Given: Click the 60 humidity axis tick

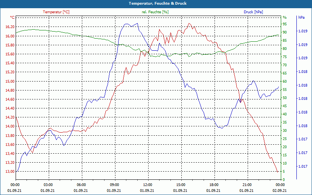Looking at the screenshot, I should click(x=285, y=82).
